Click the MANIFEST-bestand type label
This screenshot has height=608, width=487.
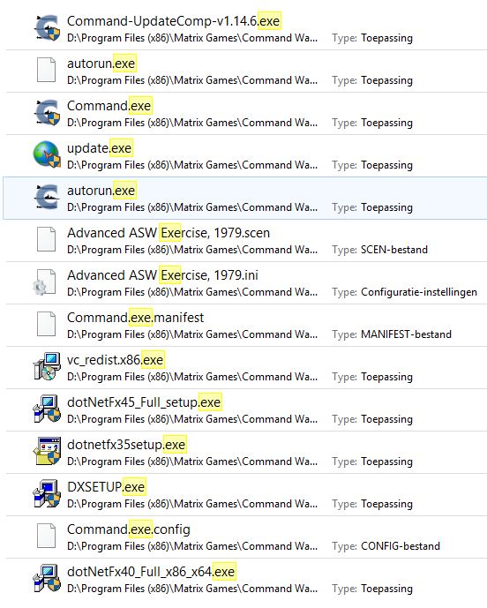[406, 334]
